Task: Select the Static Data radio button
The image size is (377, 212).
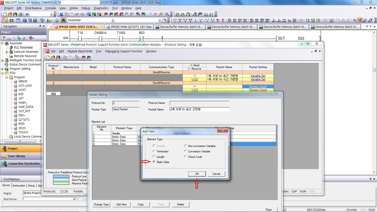Action: pos(154,162)
